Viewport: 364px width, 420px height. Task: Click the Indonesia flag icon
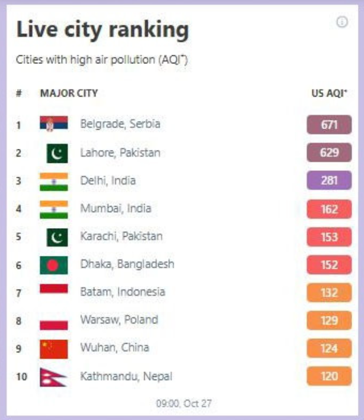tap(54, 288)
